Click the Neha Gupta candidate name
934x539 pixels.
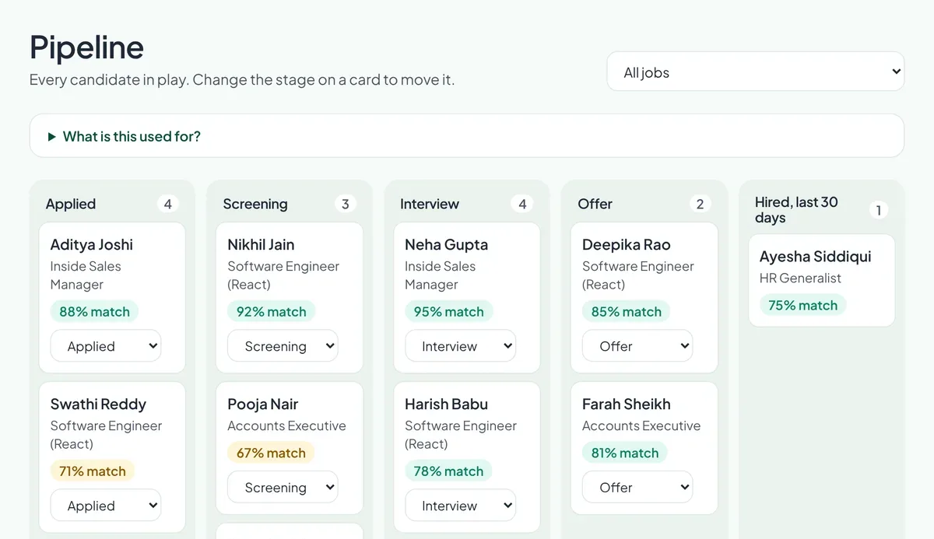pyautogui.click(x=447, y=244)
